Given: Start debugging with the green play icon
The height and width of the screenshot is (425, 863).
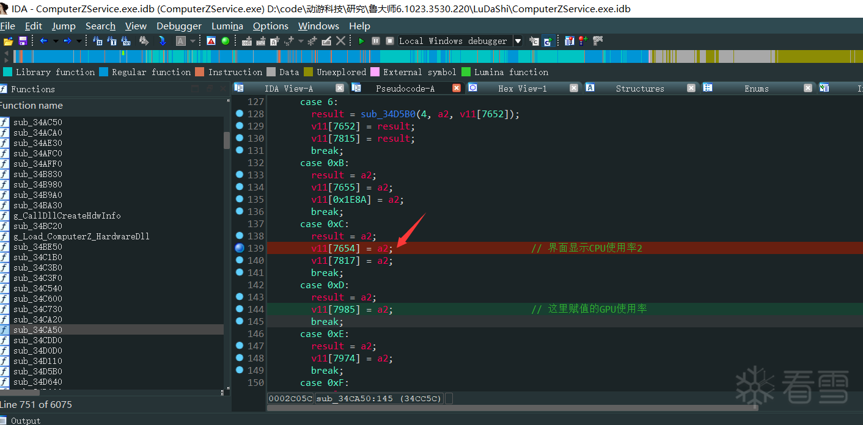Looking at the screenshot, I should point(362,41).
